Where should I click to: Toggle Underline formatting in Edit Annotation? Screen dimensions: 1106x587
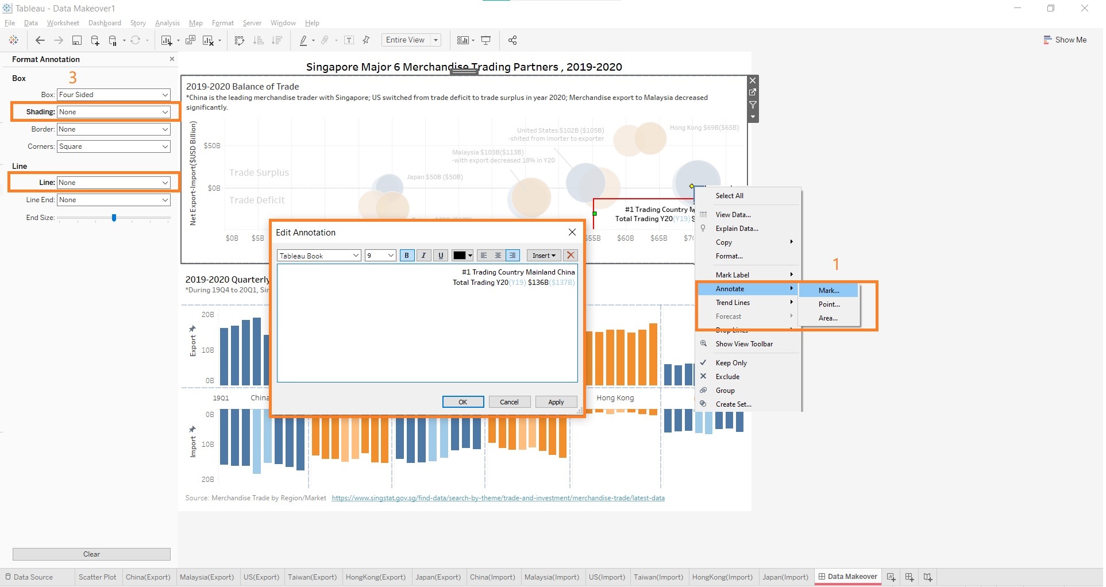(x=441, y=256)
